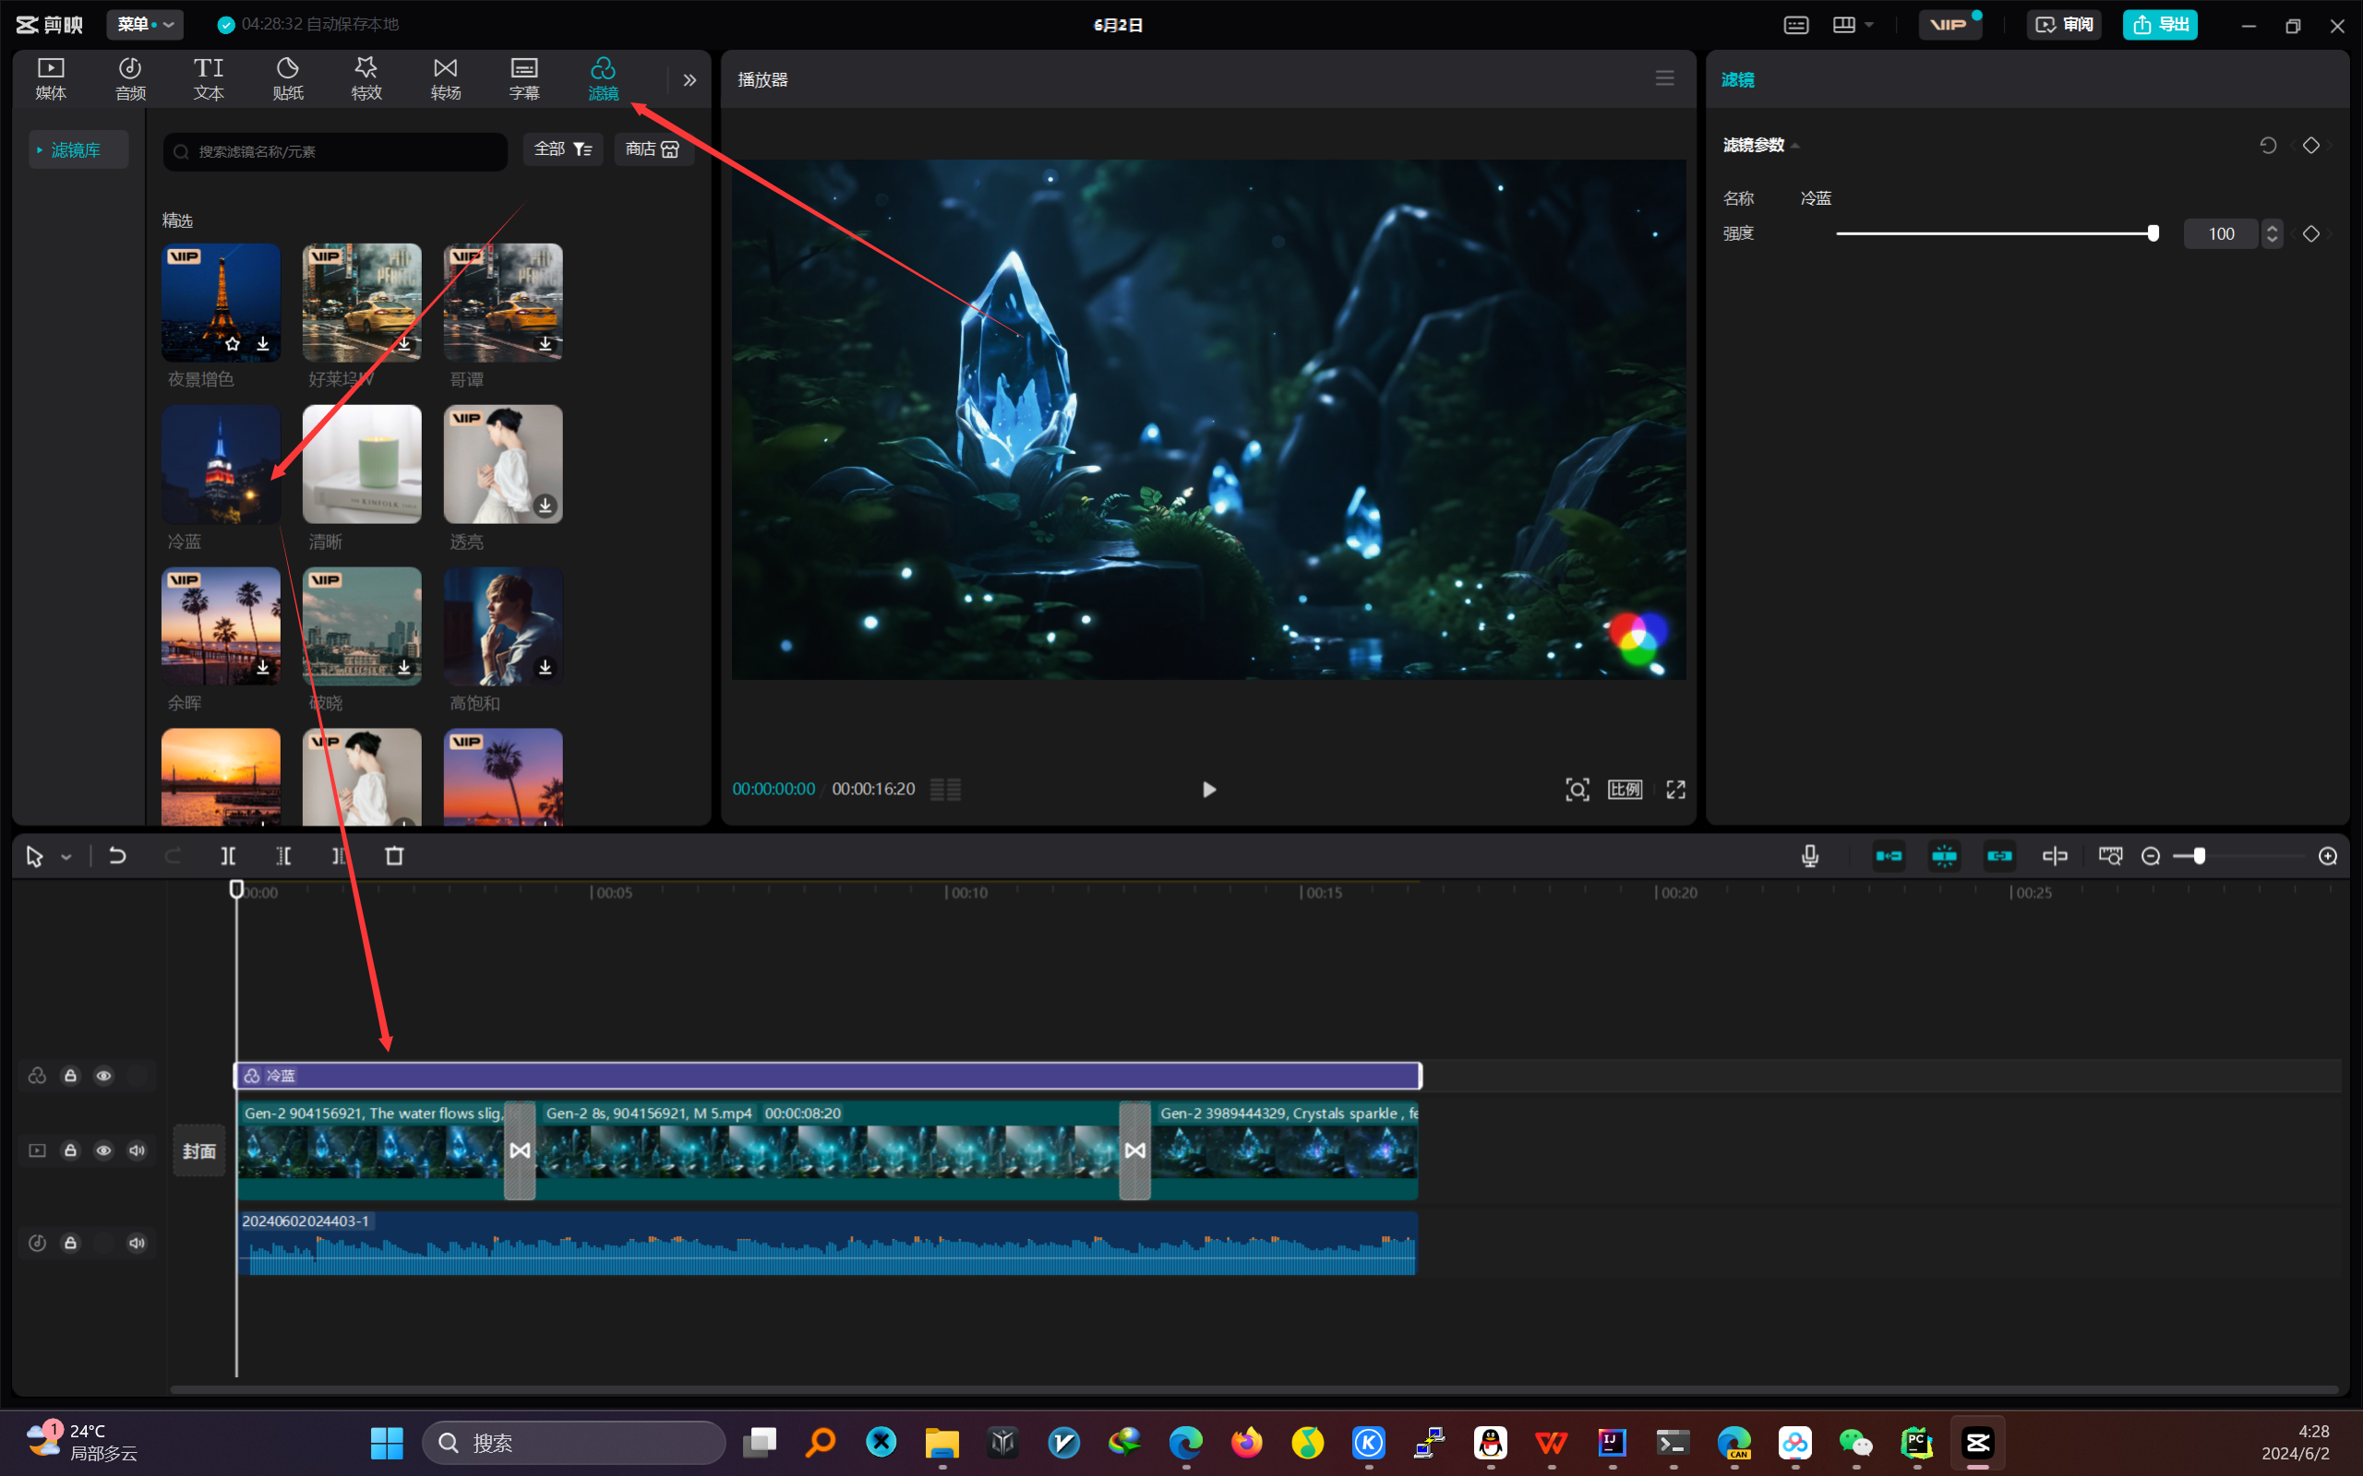Click the 强度 value field showing 100
Viewport: 2363px width, 1476px height.
click(x=2221, y=233)
